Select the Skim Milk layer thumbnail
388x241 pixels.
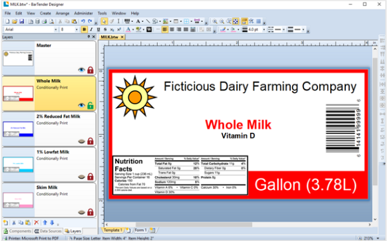18,200
